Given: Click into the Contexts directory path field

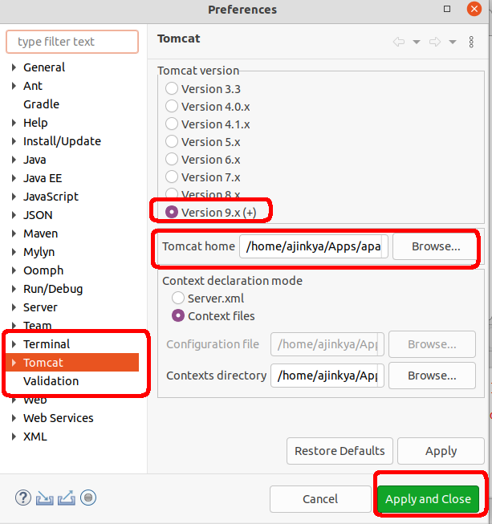Looking at the screenshot, I should [327, 376].
